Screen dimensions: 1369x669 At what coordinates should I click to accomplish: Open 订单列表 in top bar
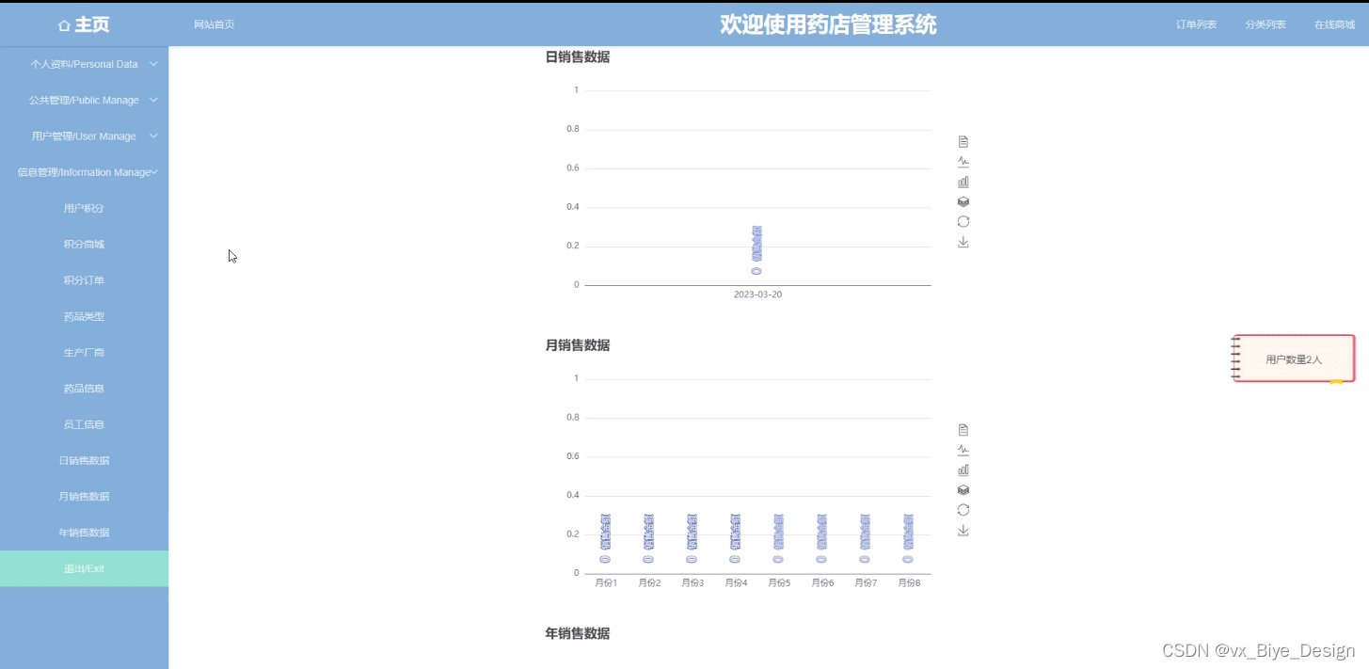[1196, 24]
